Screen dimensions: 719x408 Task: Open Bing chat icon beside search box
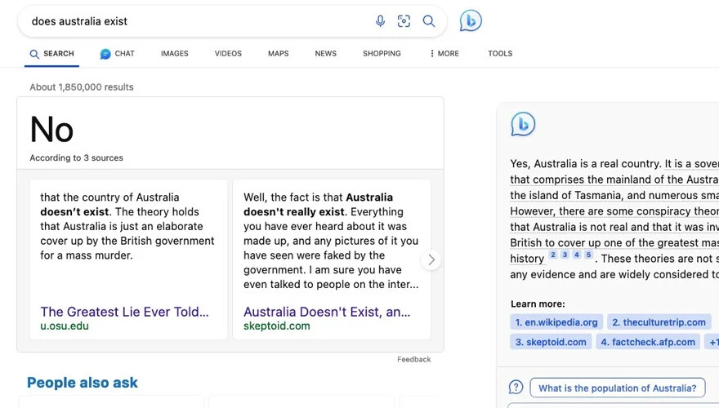(471, 21)
